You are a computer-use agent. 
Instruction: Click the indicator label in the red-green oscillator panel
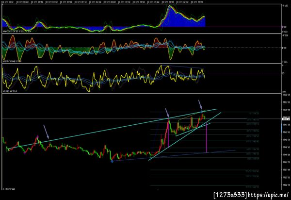click(x=12, y=61)
